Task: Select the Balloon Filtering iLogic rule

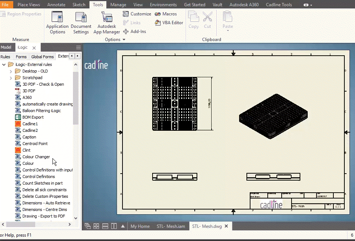Action: pyautogui.click(x=38, y=111)
